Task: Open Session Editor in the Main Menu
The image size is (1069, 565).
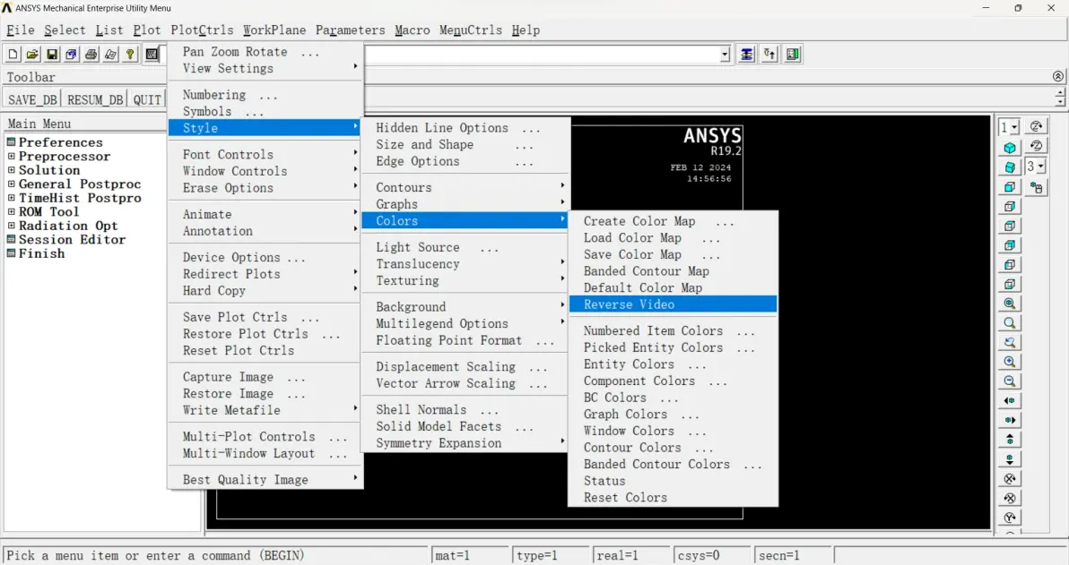Action: coord(73,240)
